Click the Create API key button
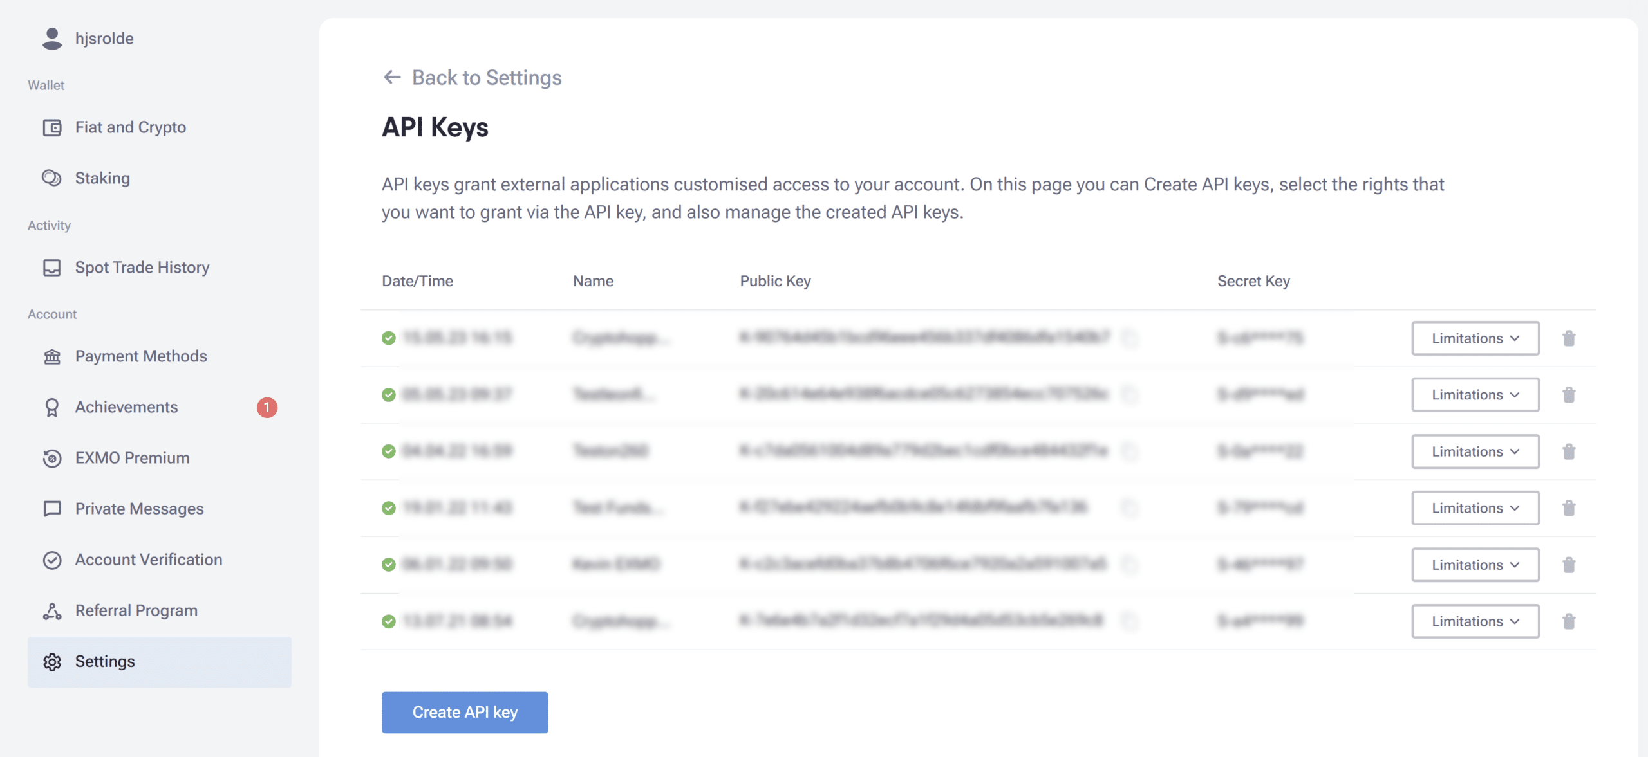This screenshot has width=1648, height=757. pyautogui.click(x=465, y=713)
